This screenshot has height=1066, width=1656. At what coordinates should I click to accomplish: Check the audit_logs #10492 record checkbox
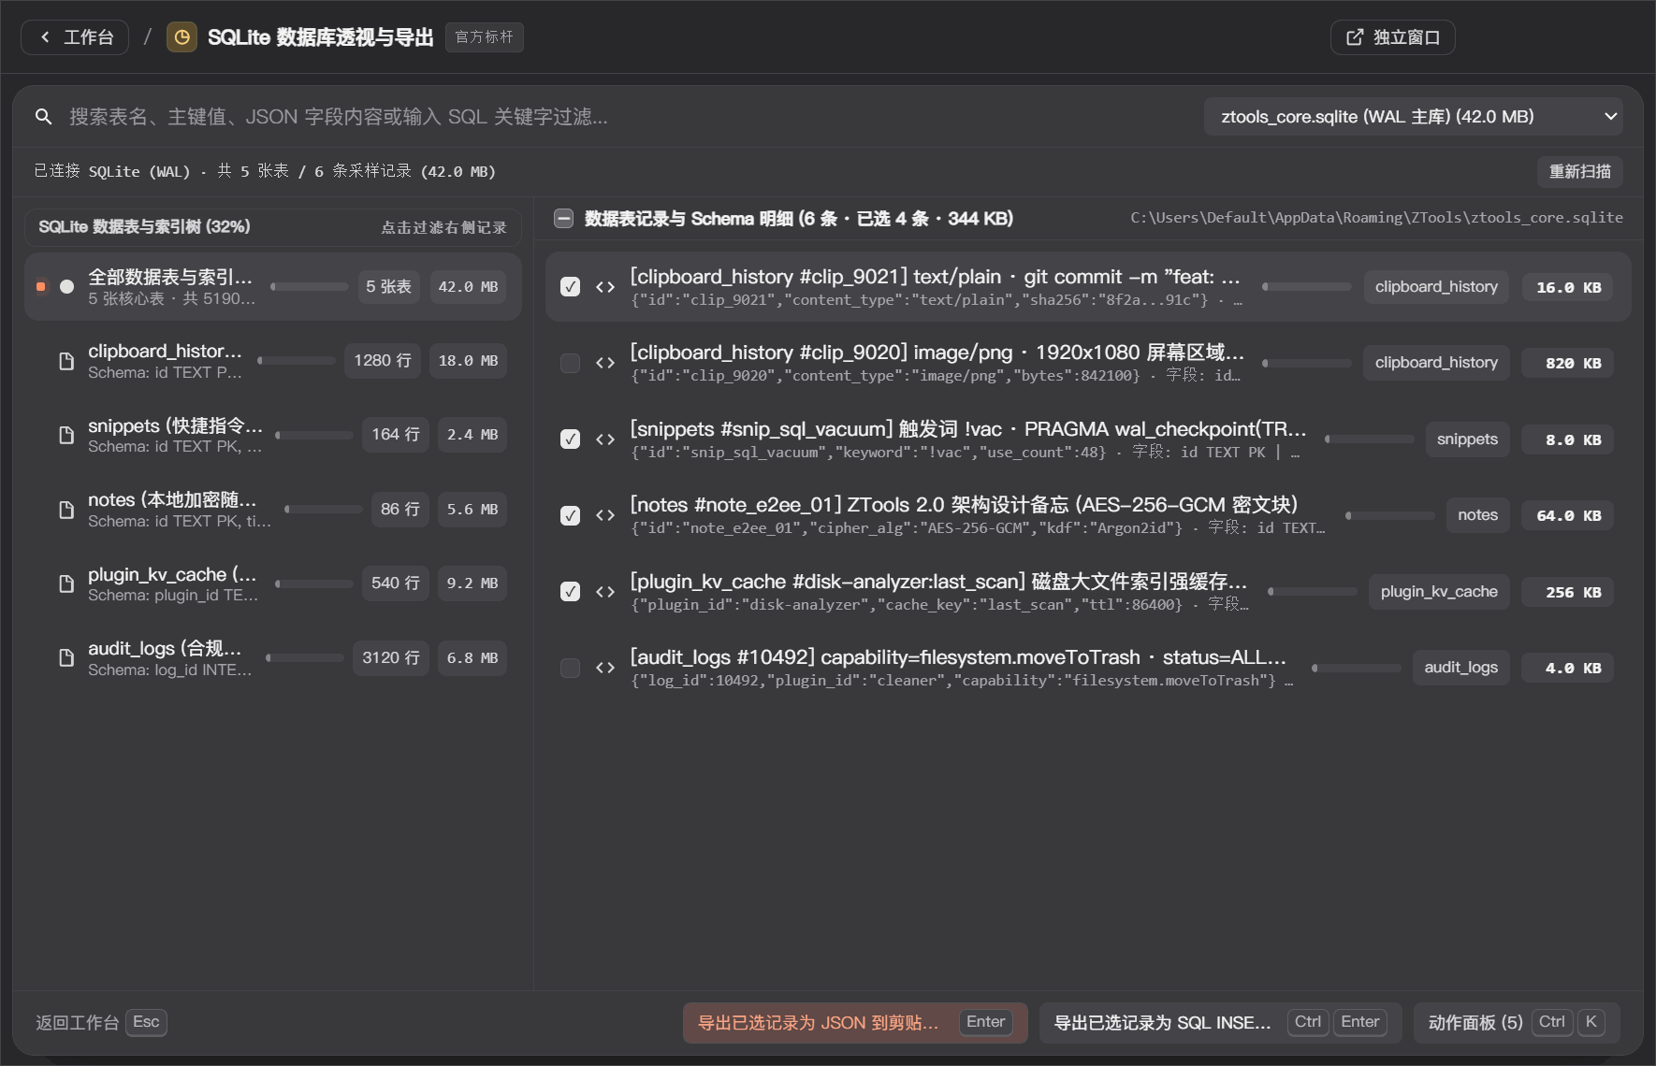570,668
